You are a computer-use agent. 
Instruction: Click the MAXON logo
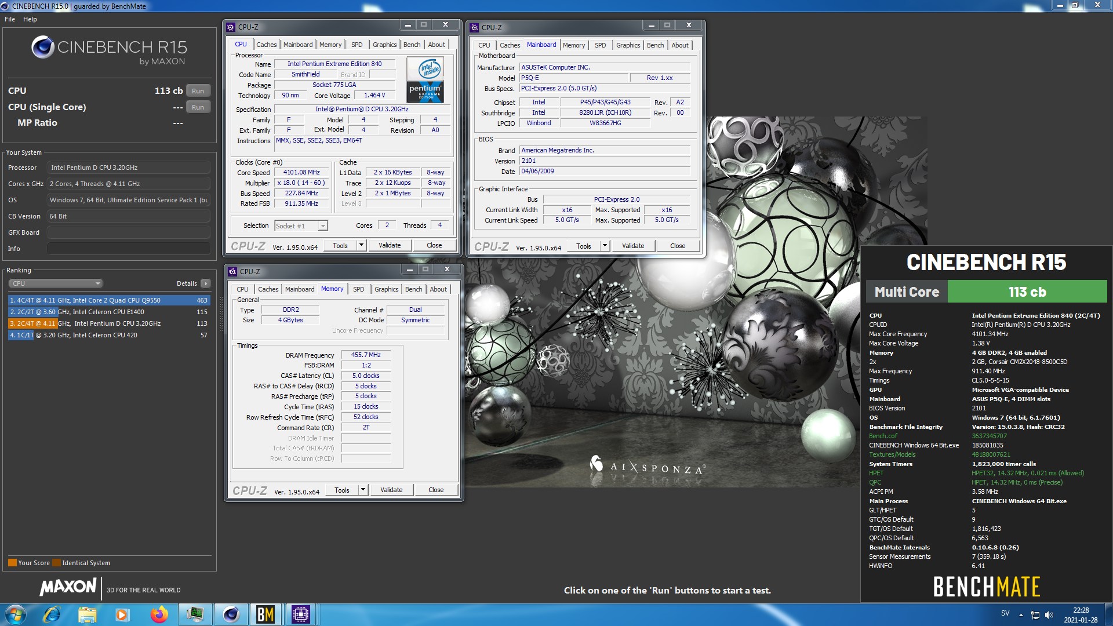point(68,587)
